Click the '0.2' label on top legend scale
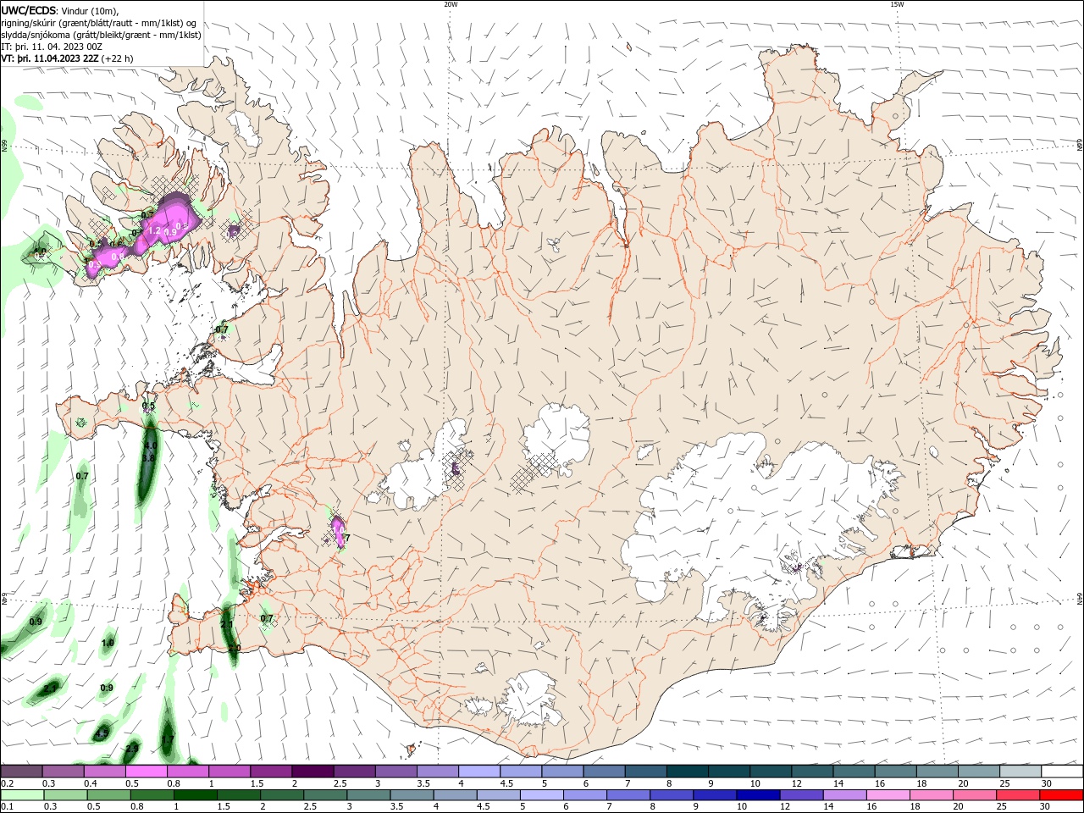 pyautogui.click(x=7, y=783)
